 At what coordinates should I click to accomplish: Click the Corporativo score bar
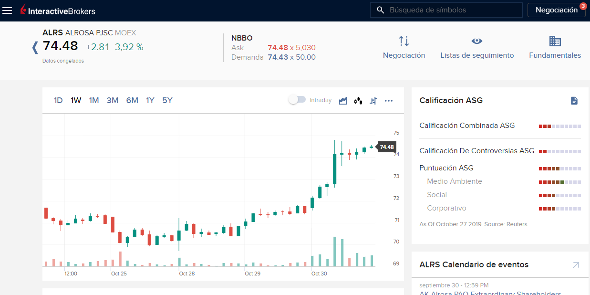tap(560, 209)
